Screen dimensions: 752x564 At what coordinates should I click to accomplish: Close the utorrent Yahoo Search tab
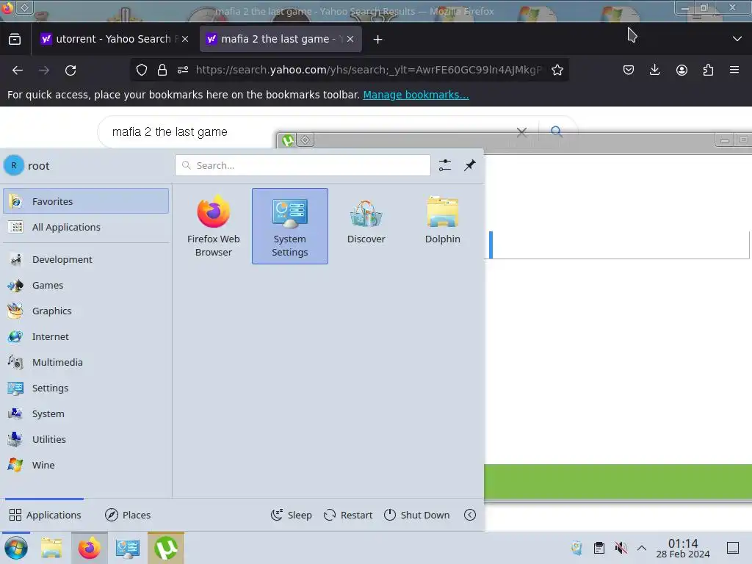click(185, 39)
